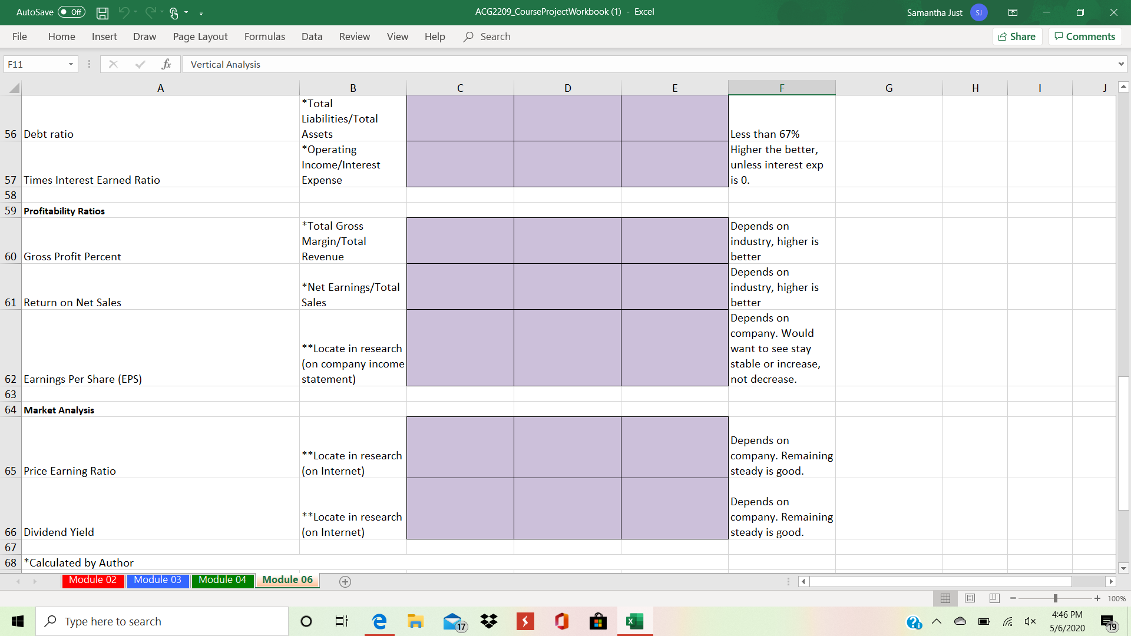Switch to Page Break Preview in status bar
The width and height of the screenshot is (1131, 636).
[994, 598]
